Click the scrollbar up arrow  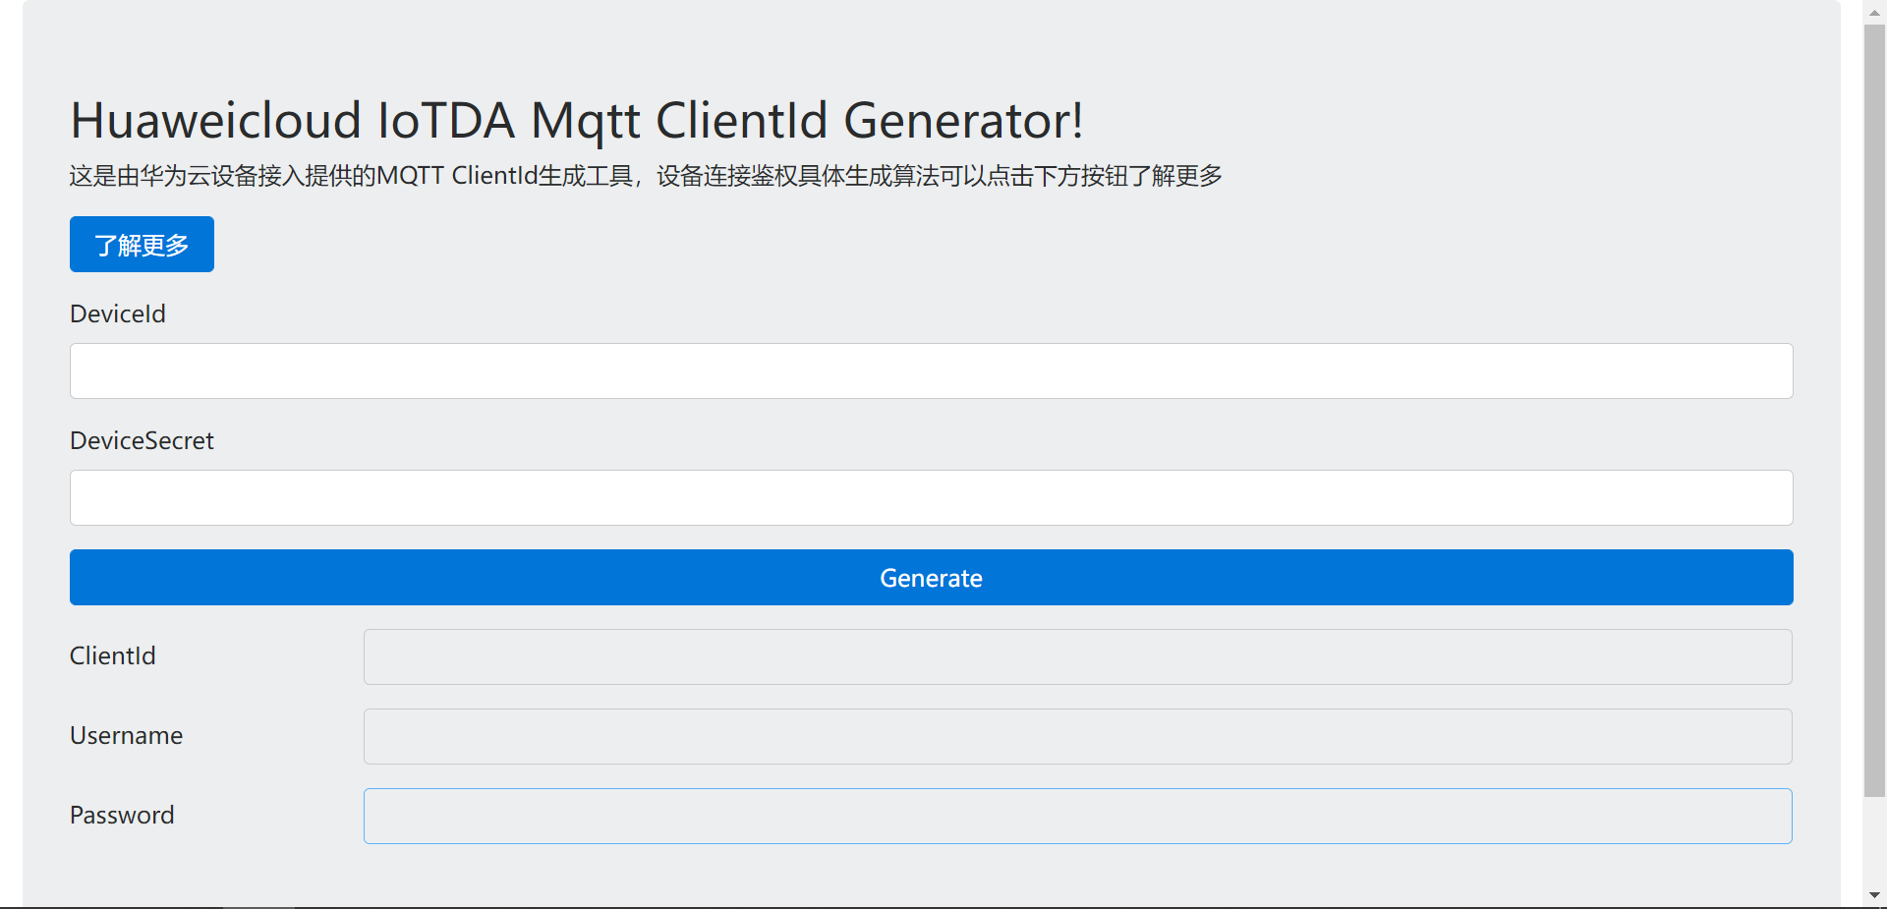tap(1874, 13)
